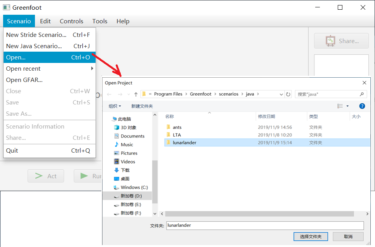Open the Music library in sidebar
Image resolution: width=375 pixels, height=247 pixels.
[x=127, y=144]
